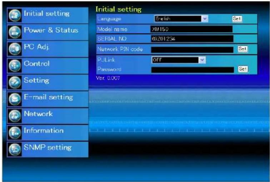Select the Setting menu label
This screenshot has height=182, width=270.
pos(36,80)
